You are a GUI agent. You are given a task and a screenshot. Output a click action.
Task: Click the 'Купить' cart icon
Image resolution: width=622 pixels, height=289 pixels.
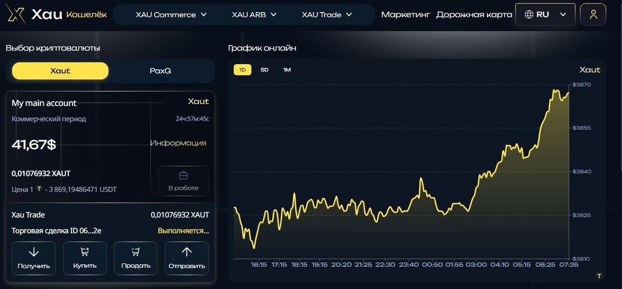coord(84,252)
